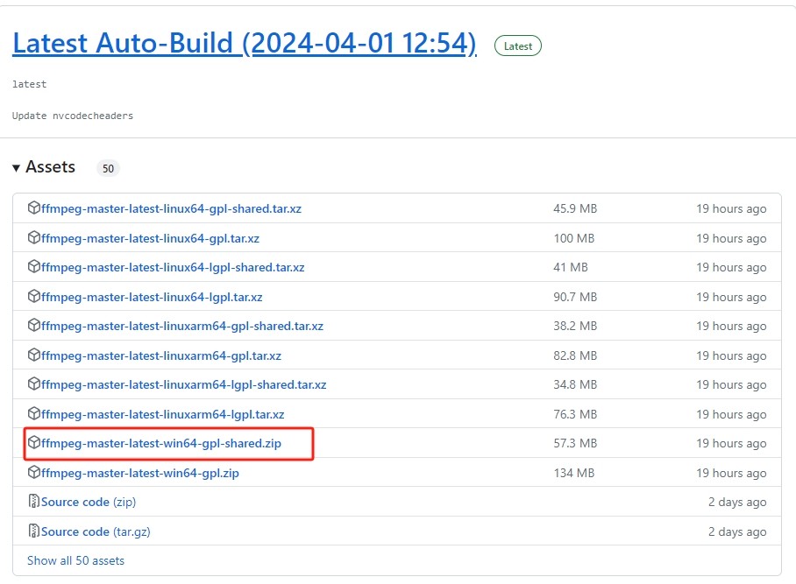
Task: Click 19 hours ago on the 134 MB row
Action: (731, 473)
